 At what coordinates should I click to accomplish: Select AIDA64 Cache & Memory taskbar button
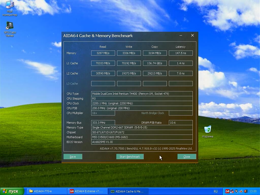[x=128, y=191]
